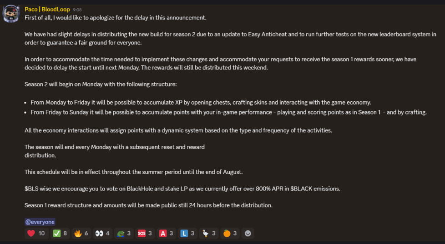
Task: Toggle the eyes emoji reaction
Action: [103, 234]
